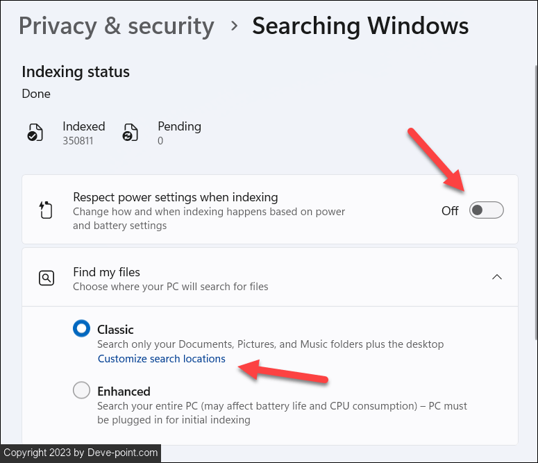The width and height of the screenshot is (538, 463).
Task: Click the Pending files sync icon
Action: coord(131,133)
